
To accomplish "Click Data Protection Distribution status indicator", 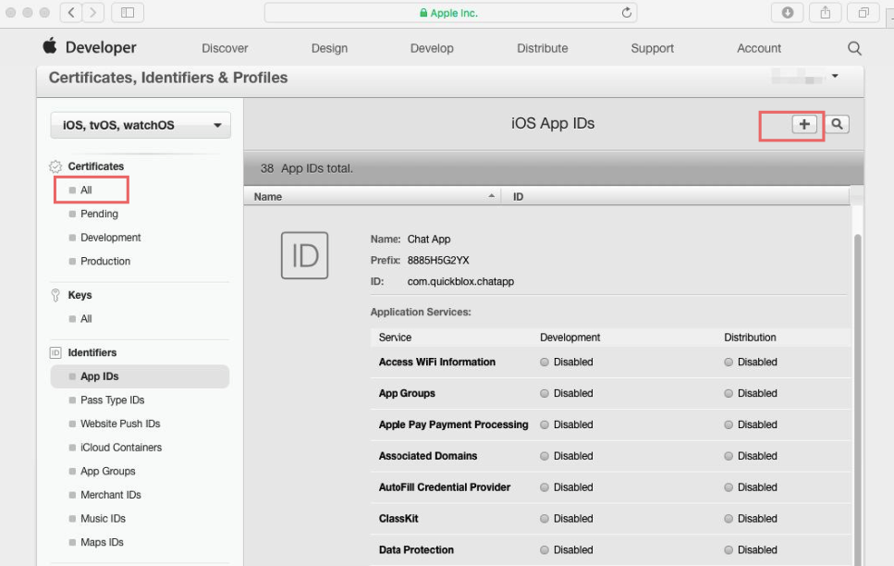I will [x=729, y=550].
